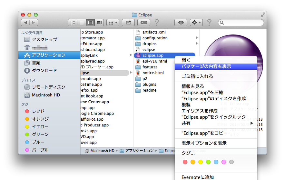The height and width of the screenshot is (180, 285).
Task: Expand the dropins folder arrow
Action: click(197, 44)
